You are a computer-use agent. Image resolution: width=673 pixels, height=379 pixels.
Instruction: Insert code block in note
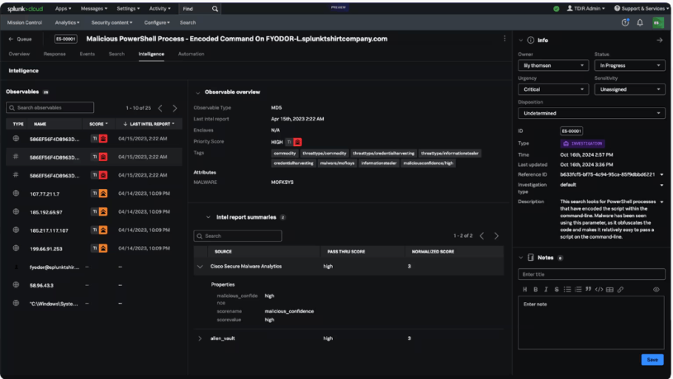(x=600, y=289)
